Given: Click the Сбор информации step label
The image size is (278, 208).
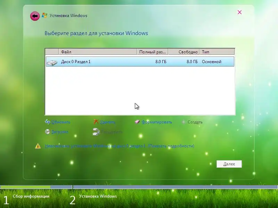Looking at the screenshot, I should [x=31, y=196].
